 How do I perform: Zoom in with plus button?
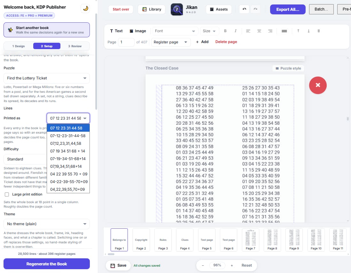click(232, 265)
